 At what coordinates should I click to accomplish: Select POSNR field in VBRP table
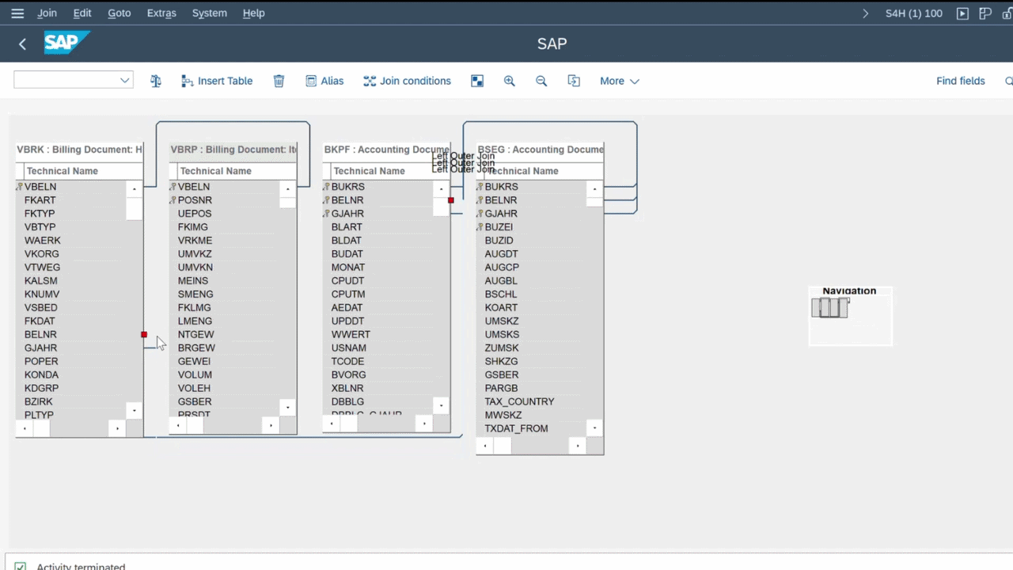195,200
